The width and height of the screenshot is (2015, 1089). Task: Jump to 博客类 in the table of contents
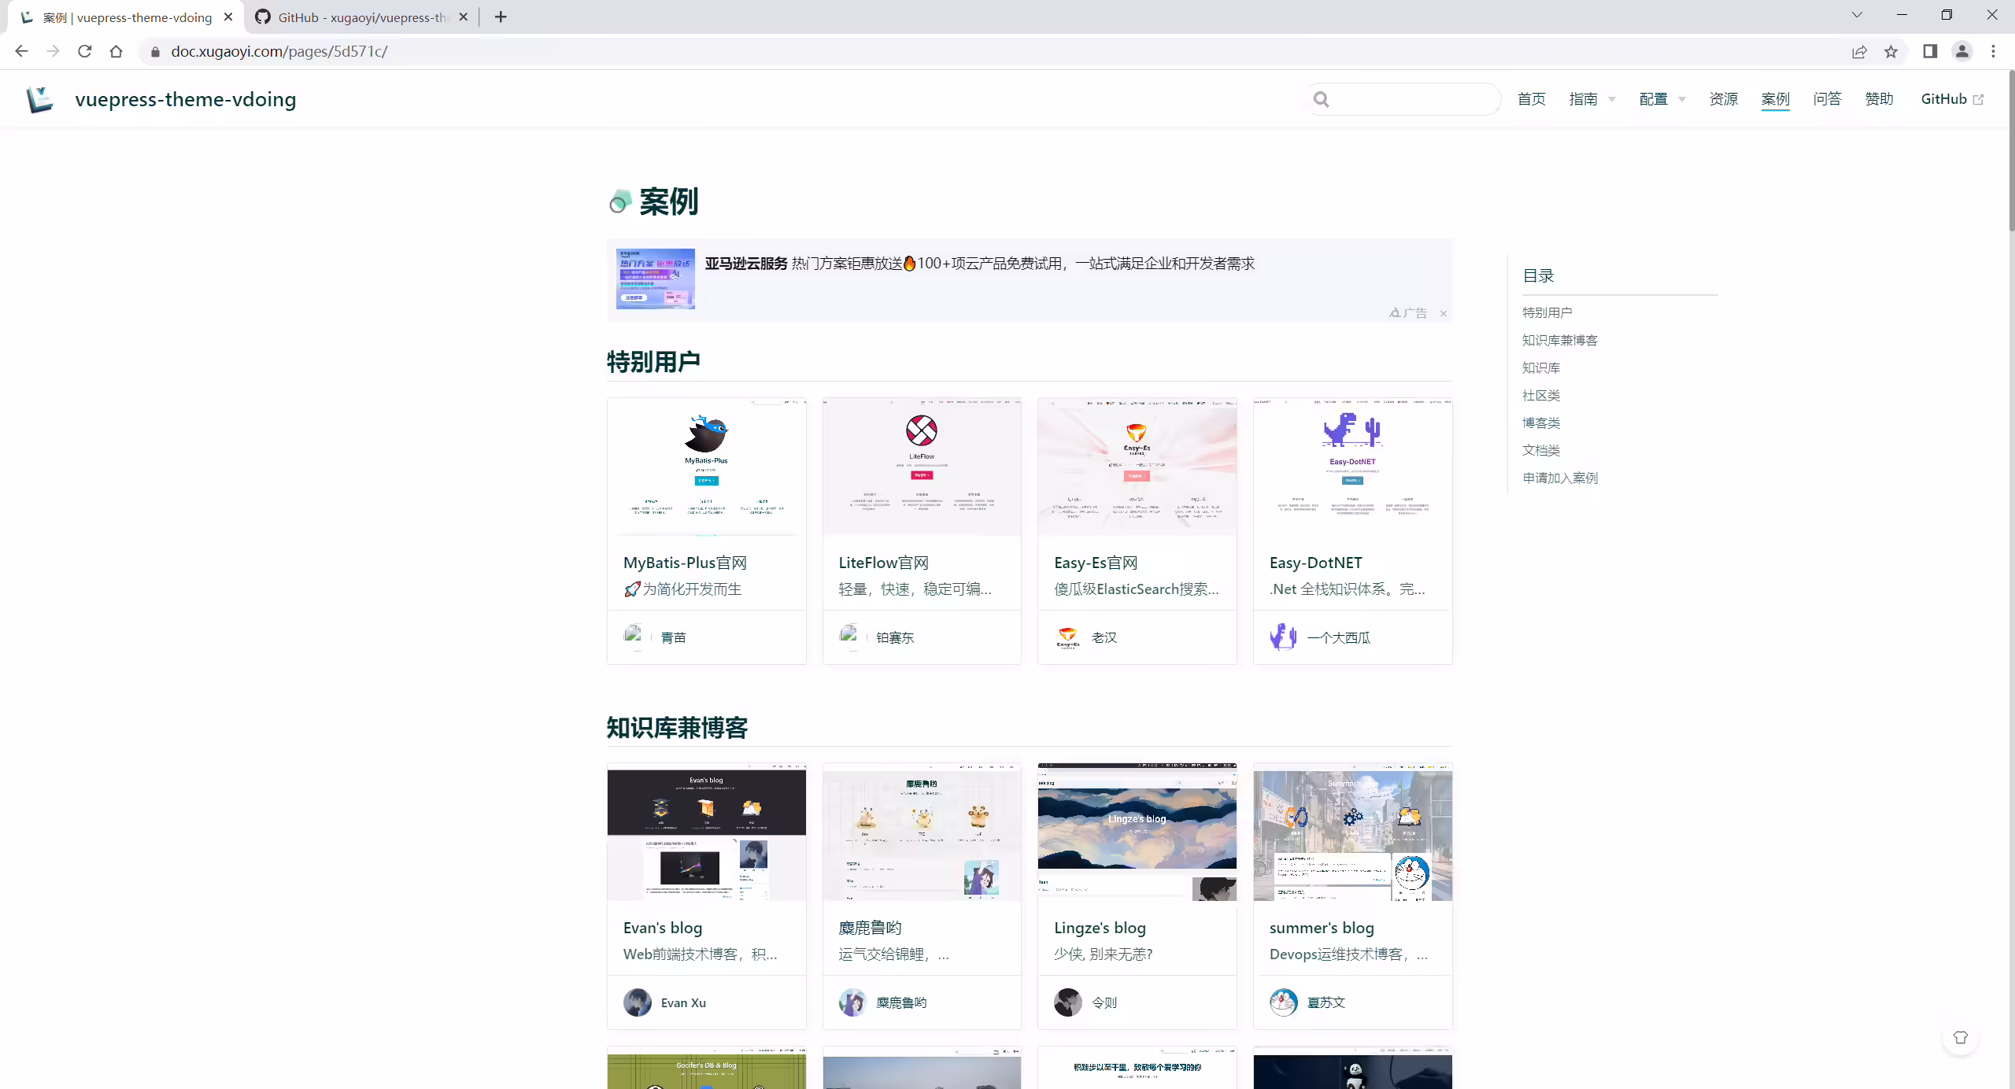[1541, 423]
